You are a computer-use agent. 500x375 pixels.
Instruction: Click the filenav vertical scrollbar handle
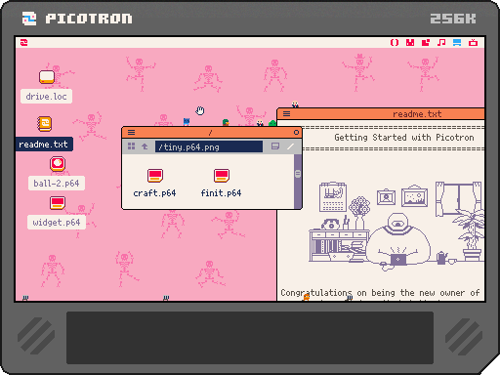298,174
